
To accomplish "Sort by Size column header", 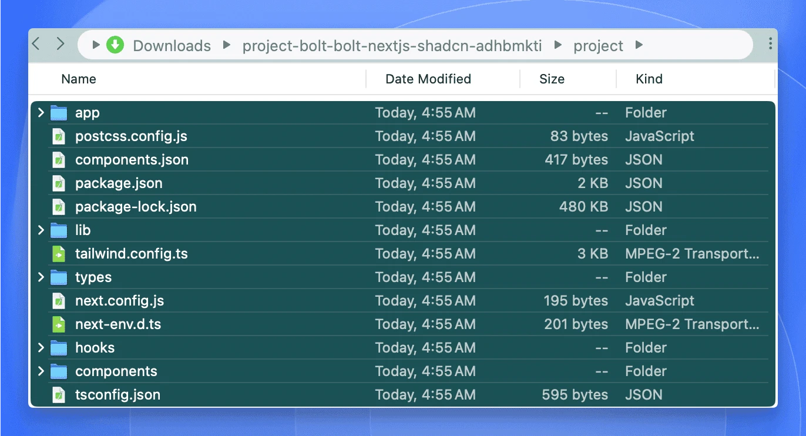I will (x=552, y=79).
